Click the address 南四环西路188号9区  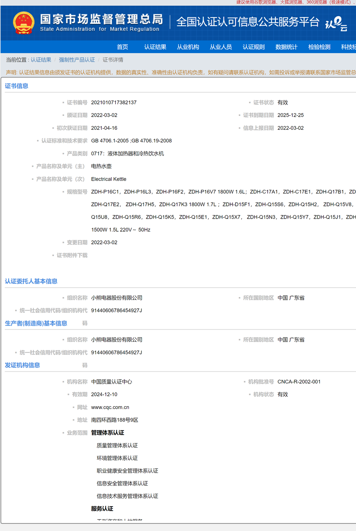[x=114, y=420]
